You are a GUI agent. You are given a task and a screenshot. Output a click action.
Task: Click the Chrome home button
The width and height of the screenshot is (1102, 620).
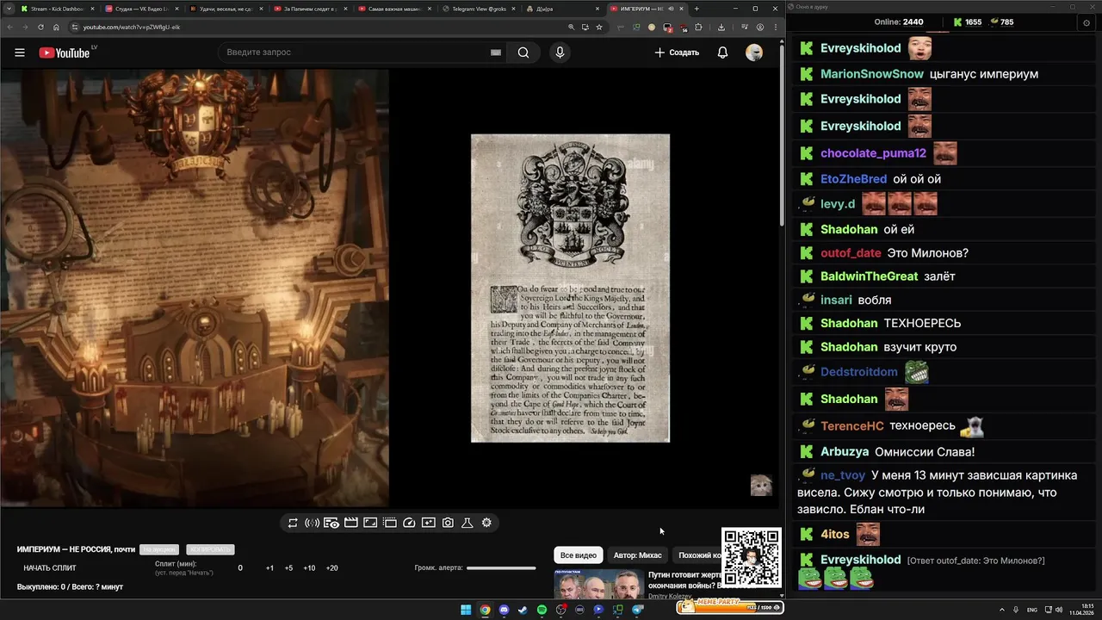point(56,27)
